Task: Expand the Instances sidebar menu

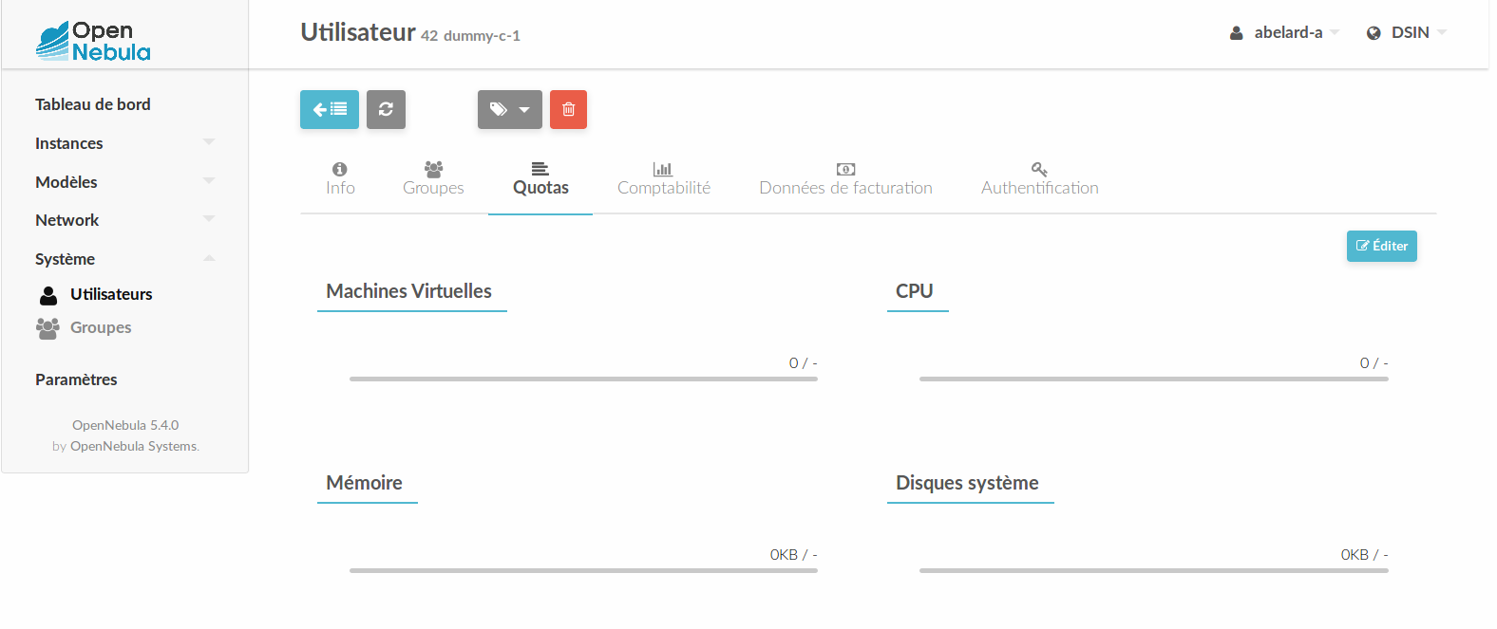Action: point(123,143)
